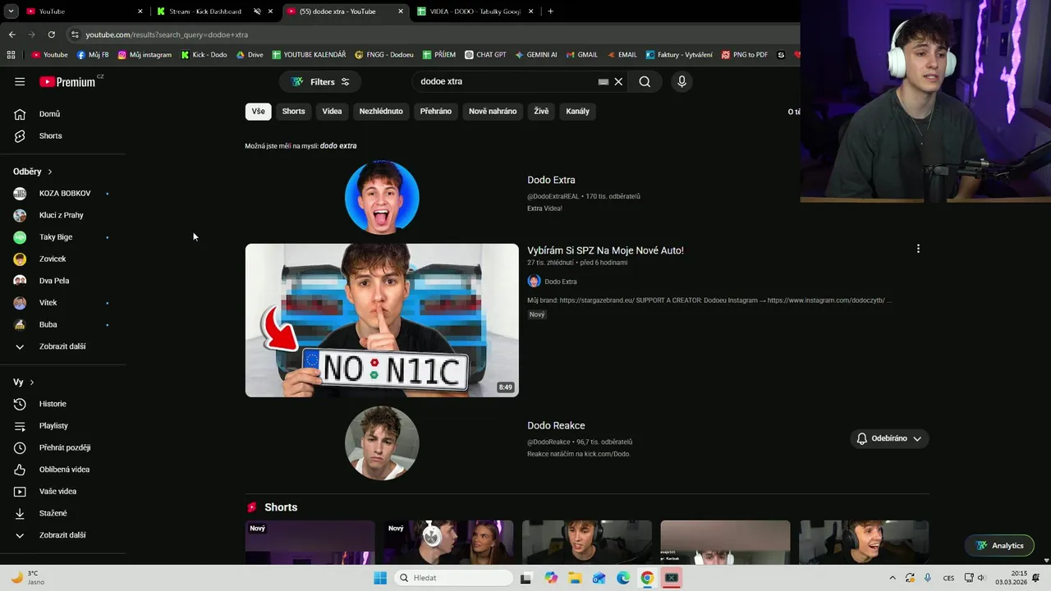Open Windows Start menu

[380, 578]
